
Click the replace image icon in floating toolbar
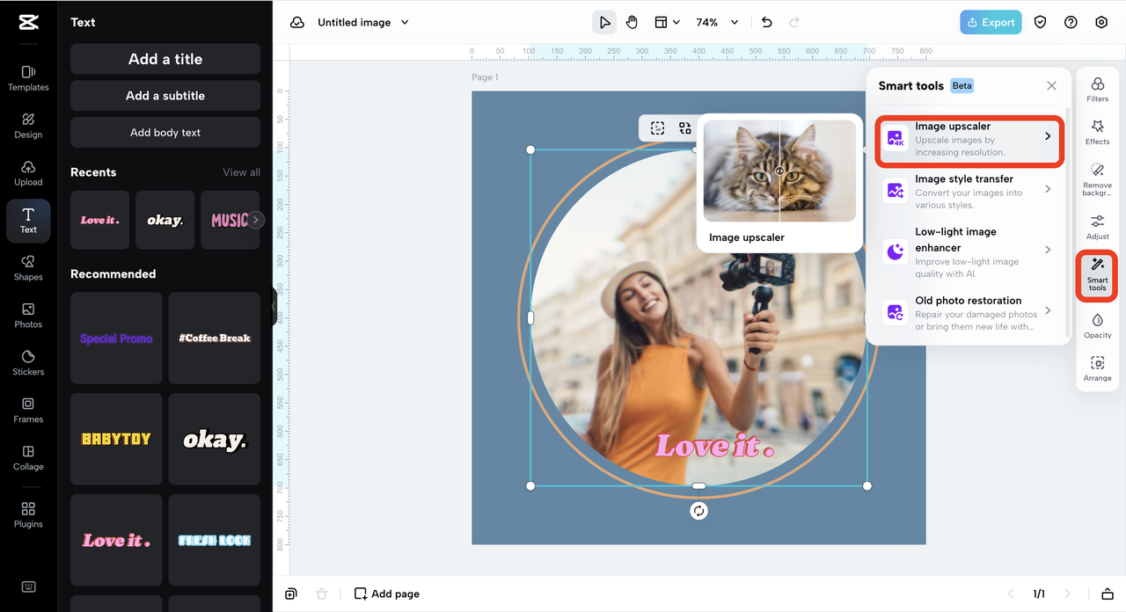(684, 128)
